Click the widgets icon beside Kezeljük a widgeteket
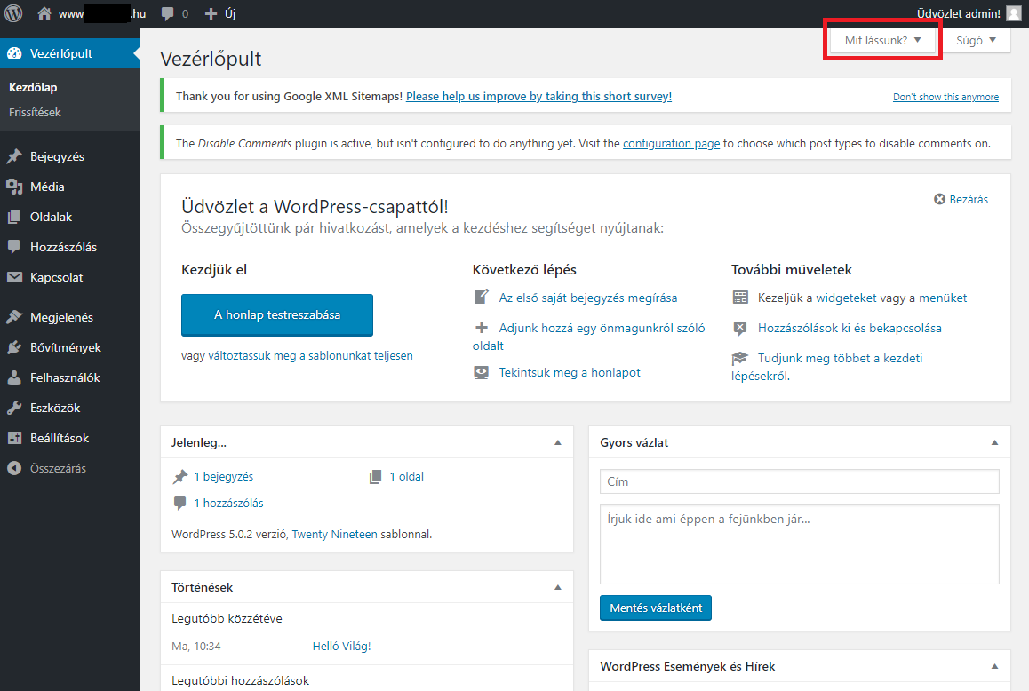 (x=740, y=298)
